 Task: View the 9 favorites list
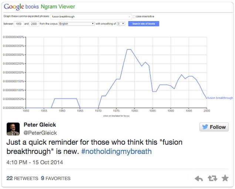click(x=56, y=179)
